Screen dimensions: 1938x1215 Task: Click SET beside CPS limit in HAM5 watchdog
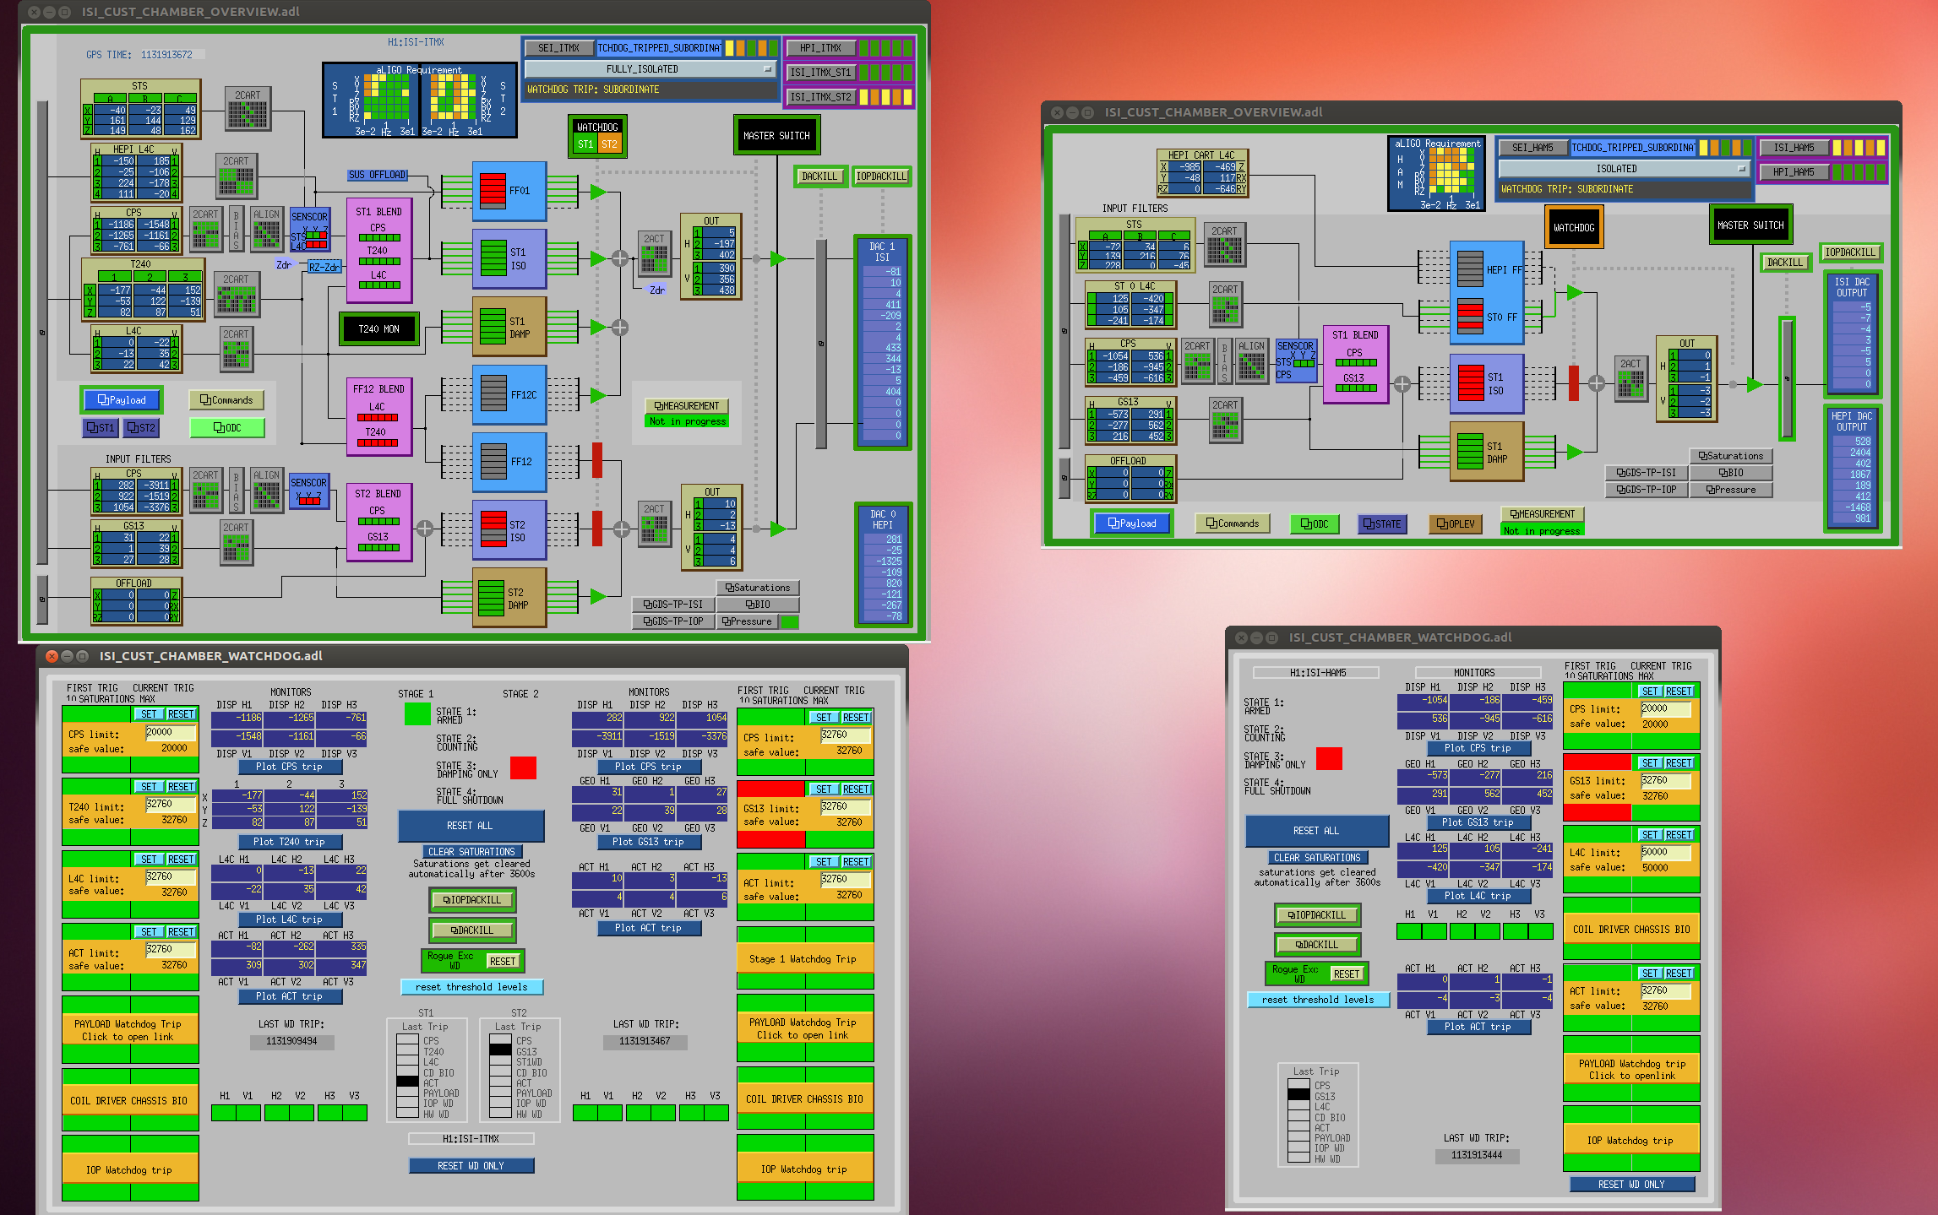click(x=1651, y=692)
